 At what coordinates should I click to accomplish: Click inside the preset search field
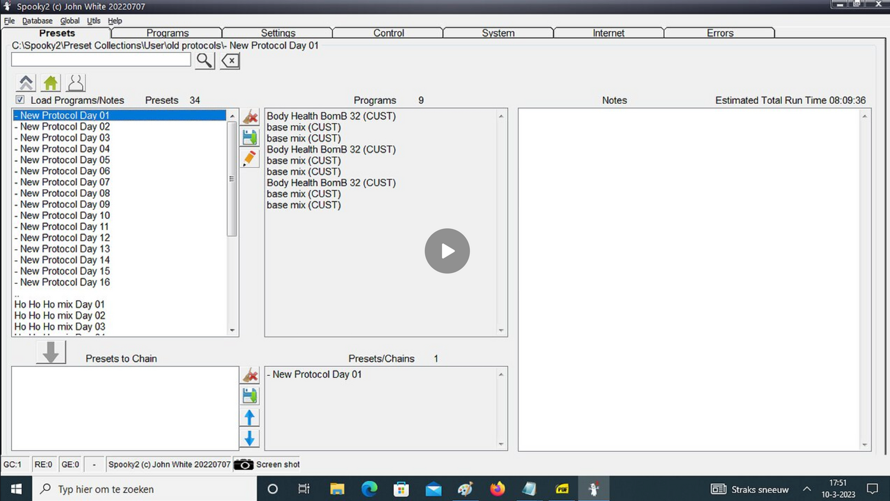click(x=101, y=59)
